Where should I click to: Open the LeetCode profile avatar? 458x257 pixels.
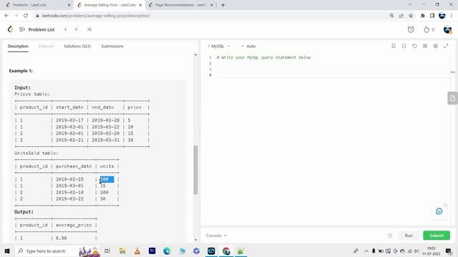[447, 29]
